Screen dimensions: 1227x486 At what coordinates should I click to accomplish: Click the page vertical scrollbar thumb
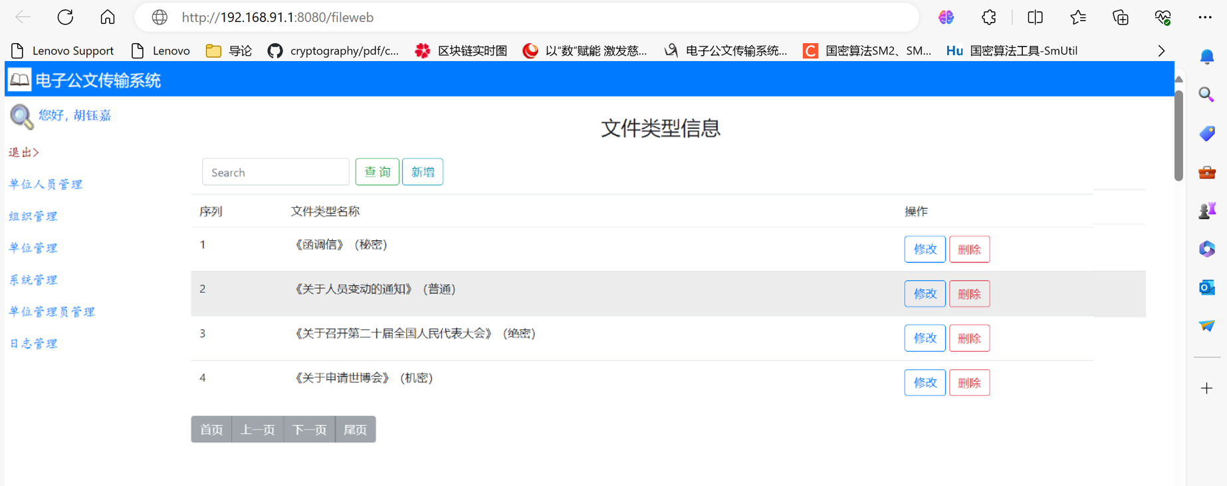coord(1178,135)
